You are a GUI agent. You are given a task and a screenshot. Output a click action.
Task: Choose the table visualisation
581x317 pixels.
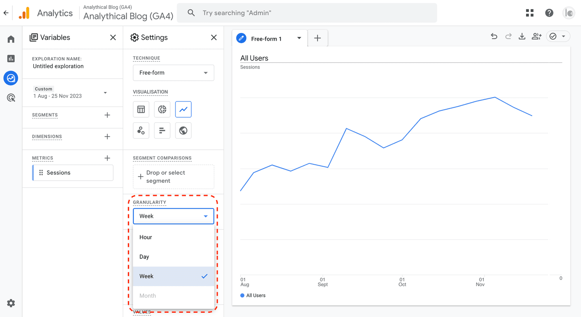coord(141,109)
